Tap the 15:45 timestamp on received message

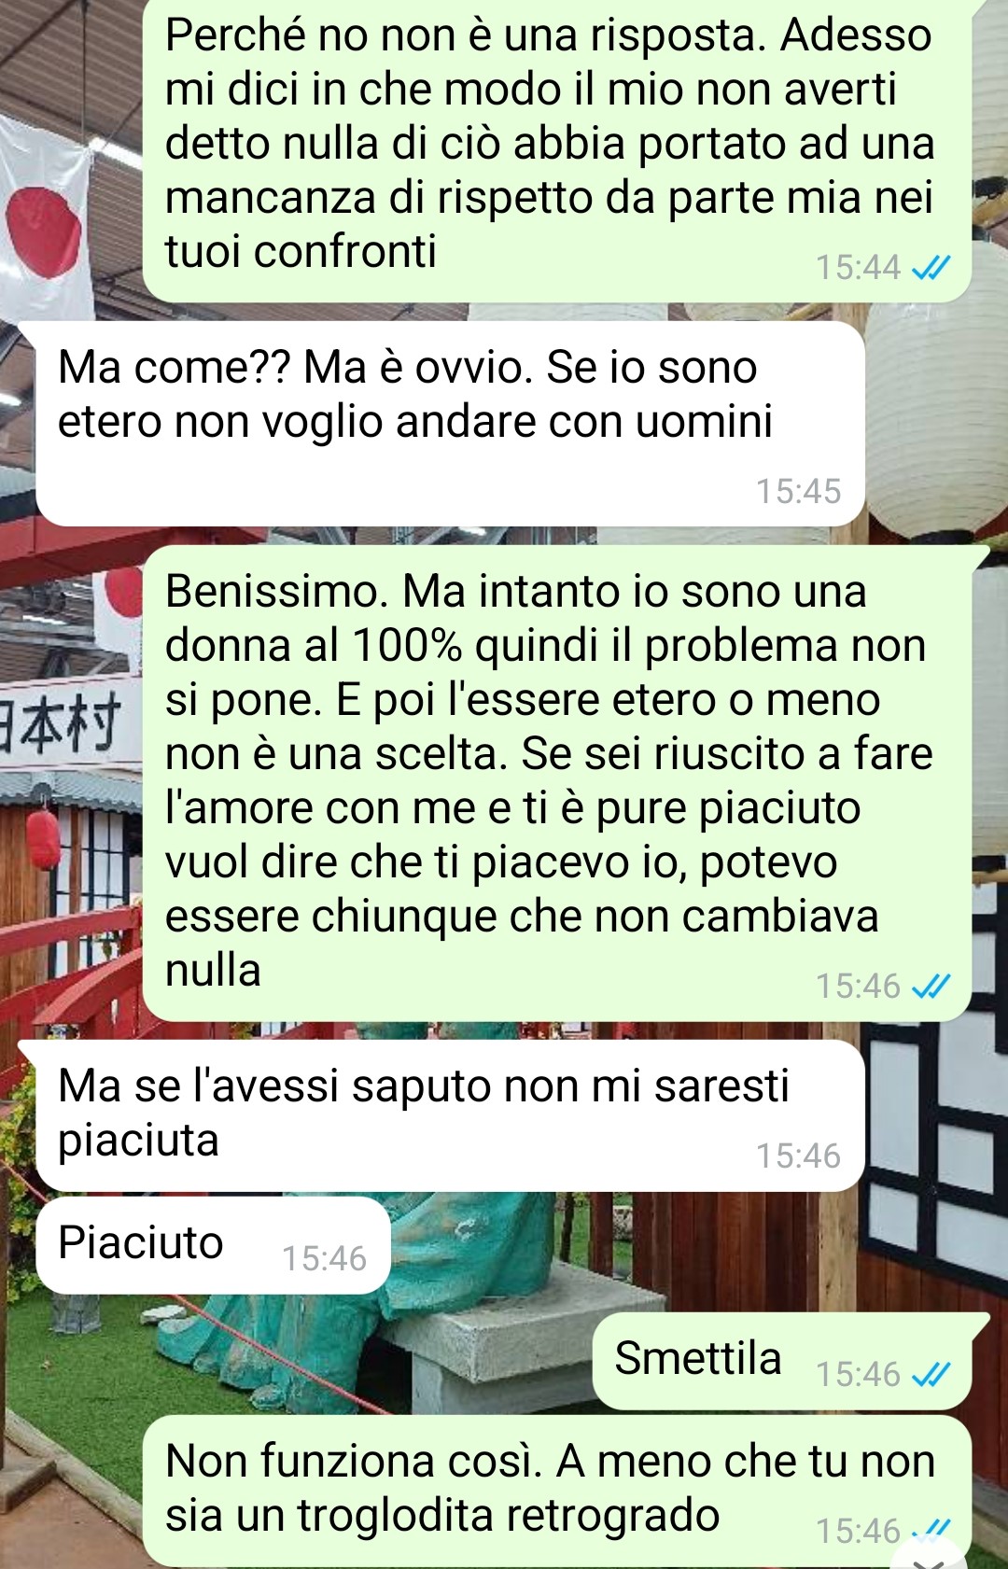tap(799, 491)
